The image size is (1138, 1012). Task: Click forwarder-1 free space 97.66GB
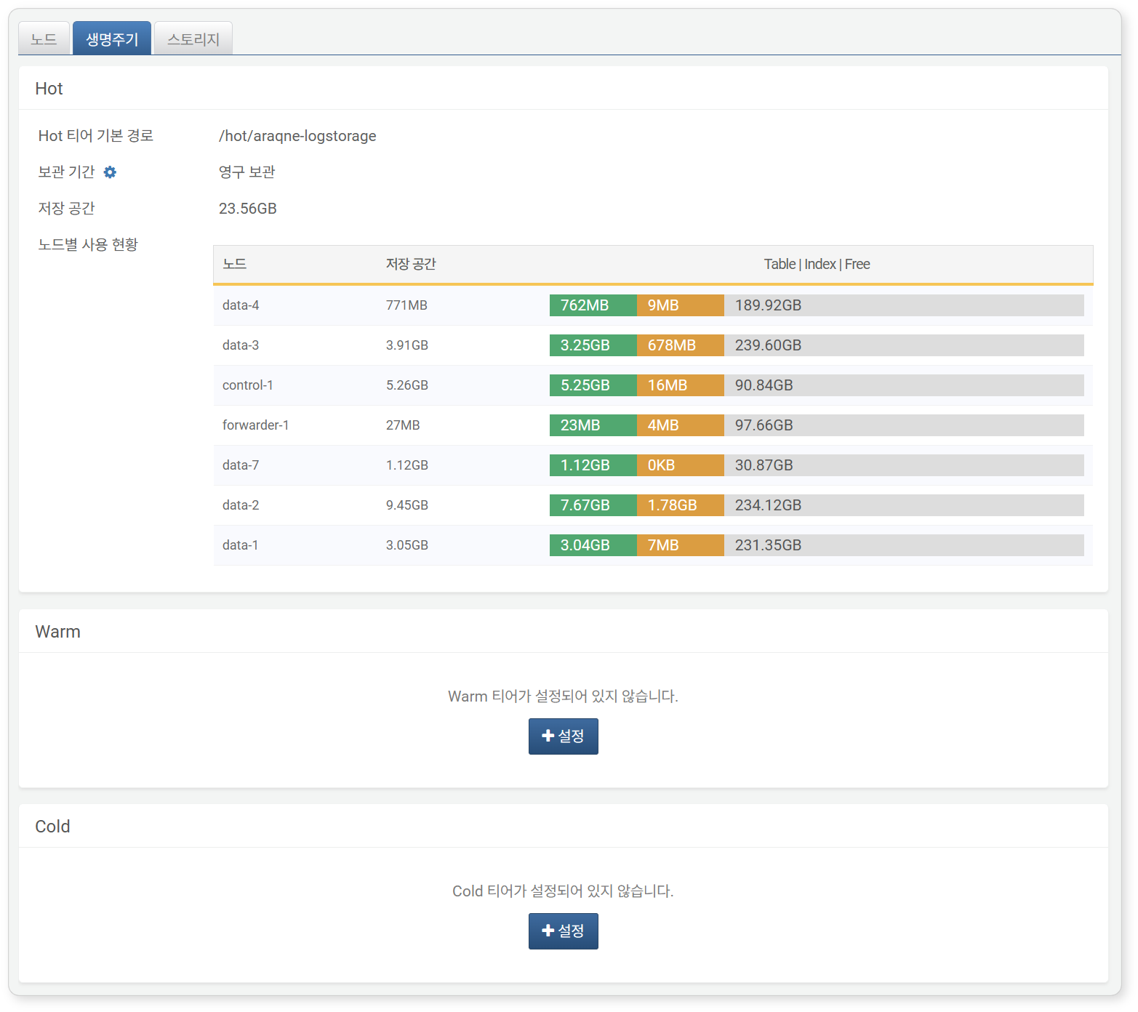904,425
